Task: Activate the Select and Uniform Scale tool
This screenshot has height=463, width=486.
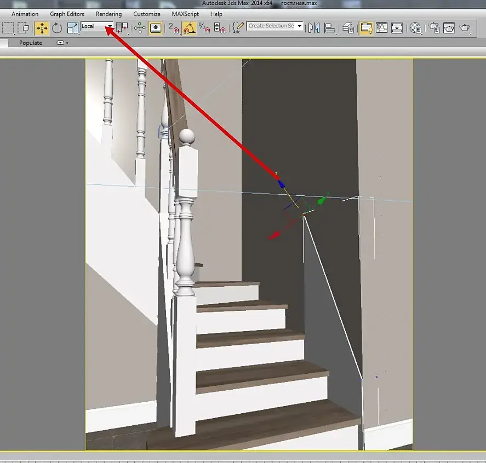Action: (x=73, y=28)
